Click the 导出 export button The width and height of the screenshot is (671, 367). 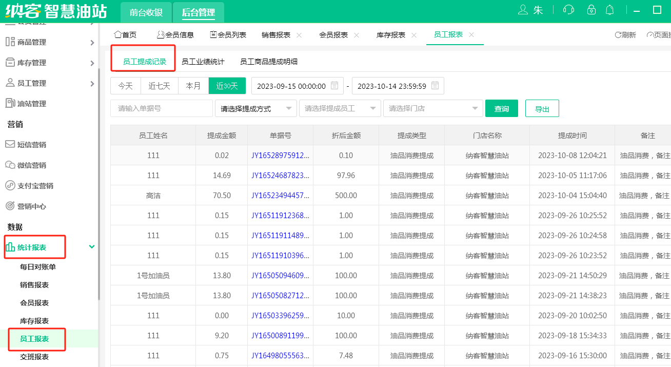(542, 108)
